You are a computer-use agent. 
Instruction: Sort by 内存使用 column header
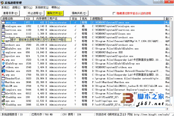pyautogui.click(x=41, y=19)
